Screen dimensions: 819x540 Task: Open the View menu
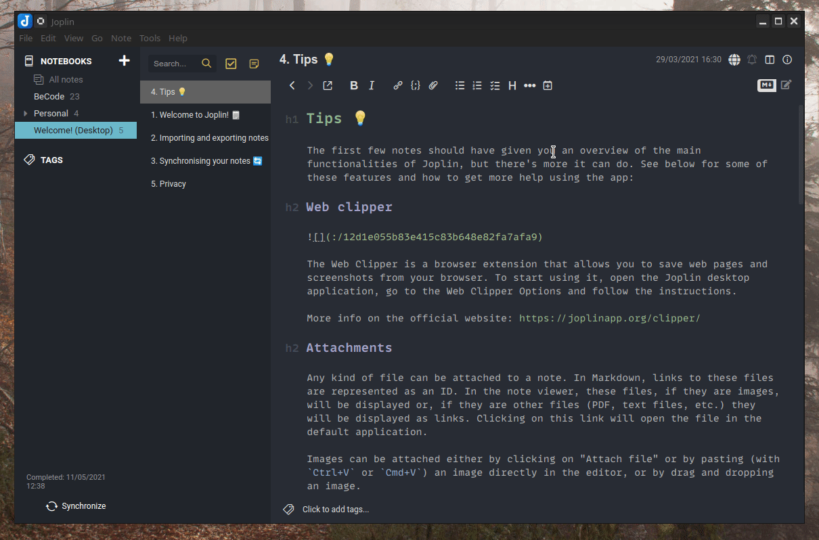pyautogui.click(x=74, y=39)
